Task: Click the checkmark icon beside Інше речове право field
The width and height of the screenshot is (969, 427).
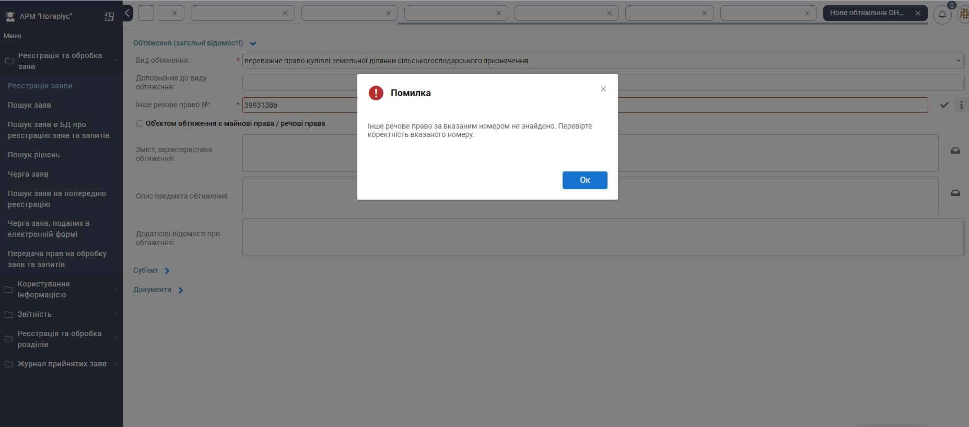Action: [x=944, y=105]
